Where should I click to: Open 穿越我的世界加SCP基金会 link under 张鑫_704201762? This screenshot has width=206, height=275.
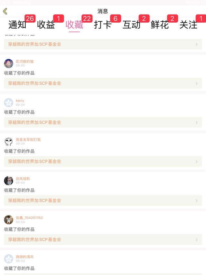[x=103, y=240]
